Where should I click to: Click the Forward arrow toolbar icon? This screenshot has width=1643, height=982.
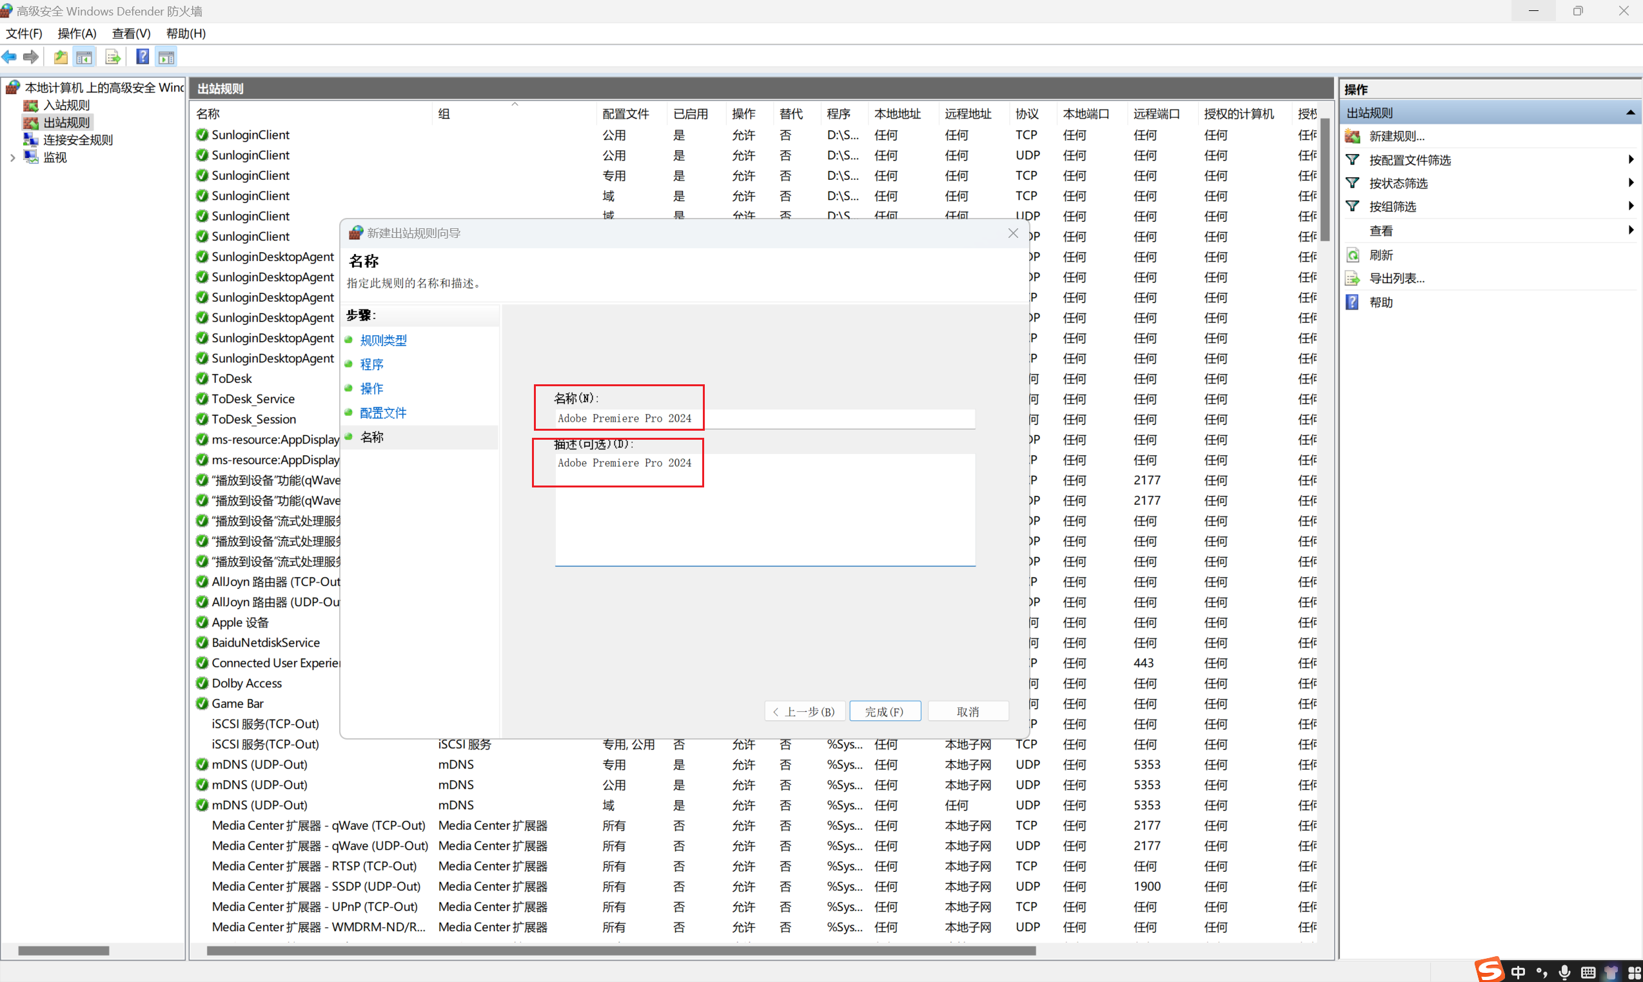click(31, 57)
